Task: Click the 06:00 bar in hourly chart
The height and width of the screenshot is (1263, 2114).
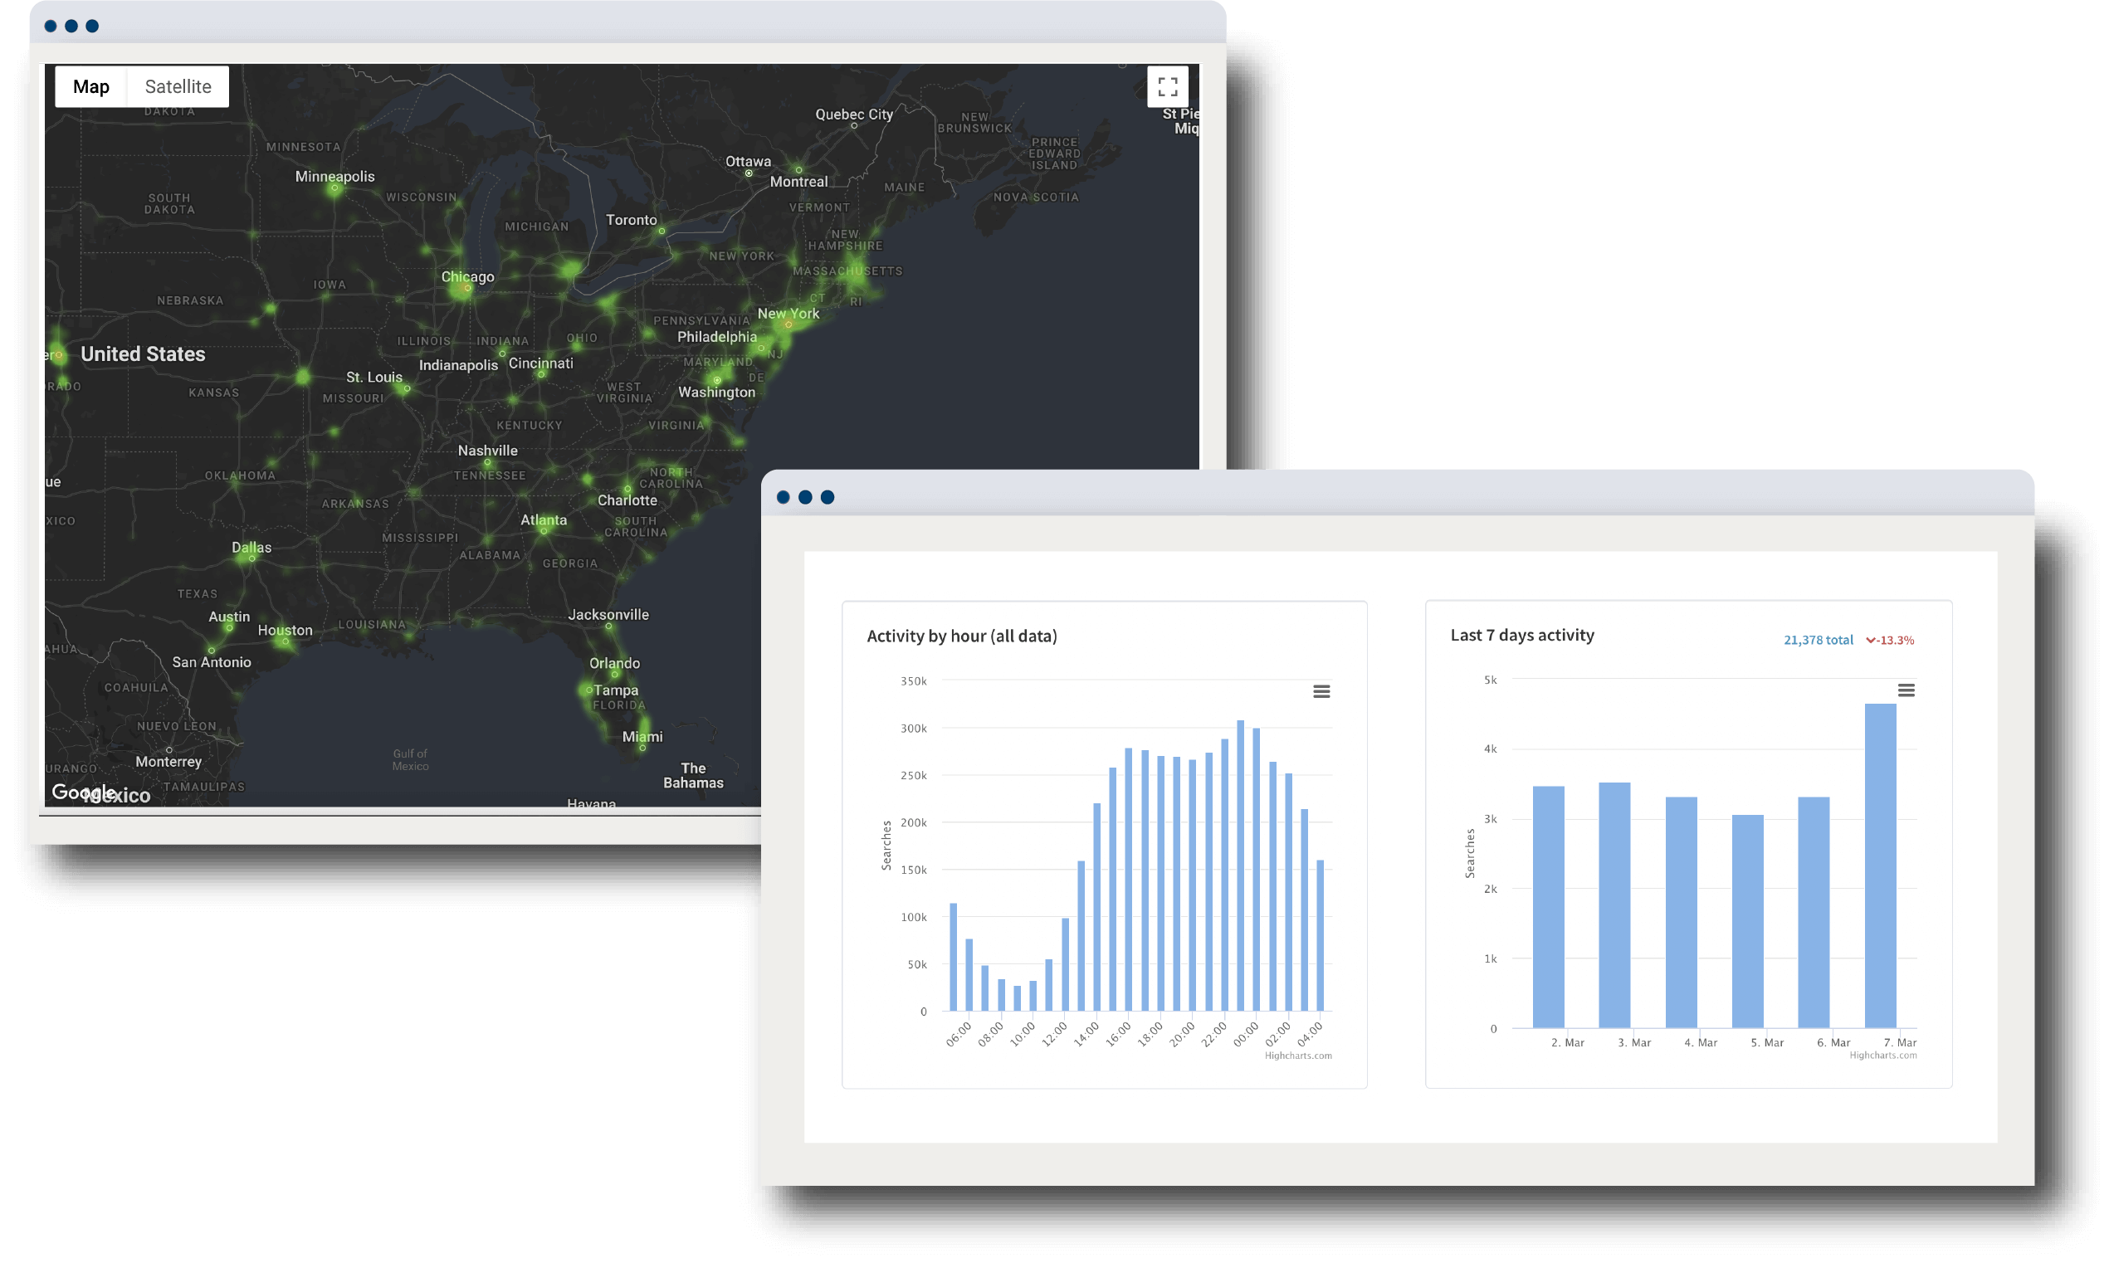Action: pyautogui.click(x=953, y=958)
